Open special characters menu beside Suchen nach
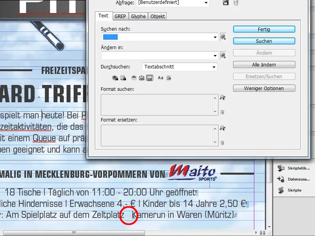Screen dimensions: 315x236 pyautogui.click(x=223, y=37)
